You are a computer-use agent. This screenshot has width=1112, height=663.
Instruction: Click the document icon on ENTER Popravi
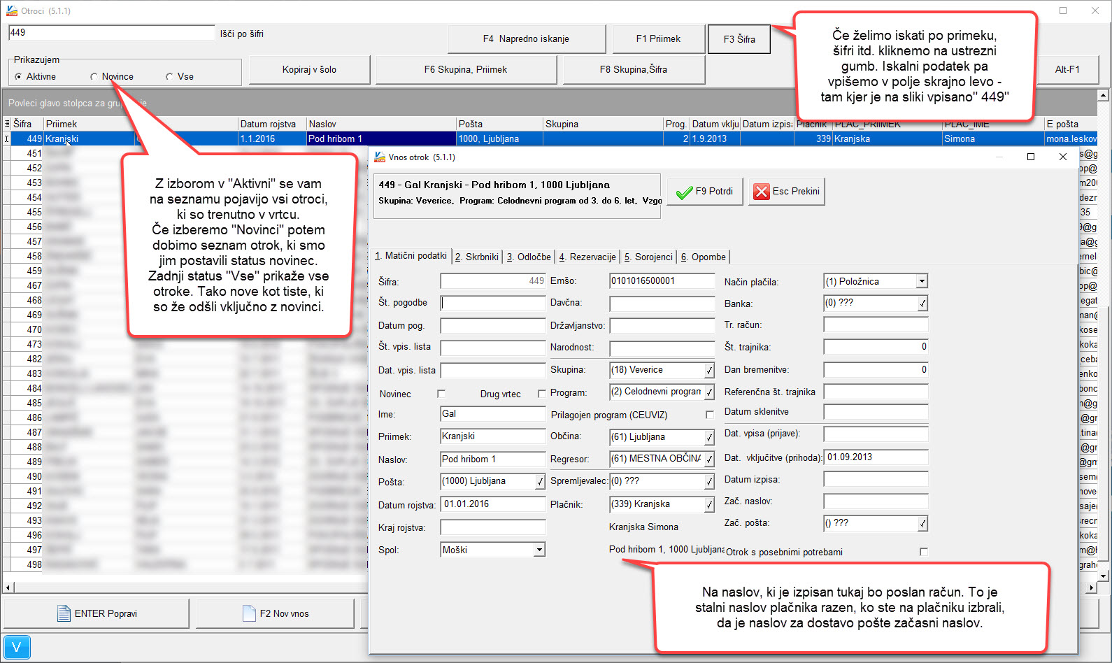coord(64,613)
